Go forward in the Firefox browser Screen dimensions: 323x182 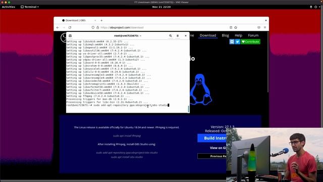click(x=64, y=27)
